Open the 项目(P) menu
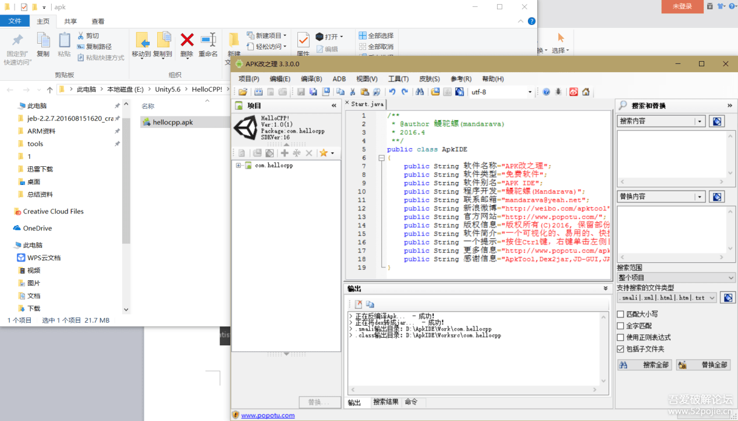The height and width of the screenshot is (421, 738). click(x=249, y=79)
